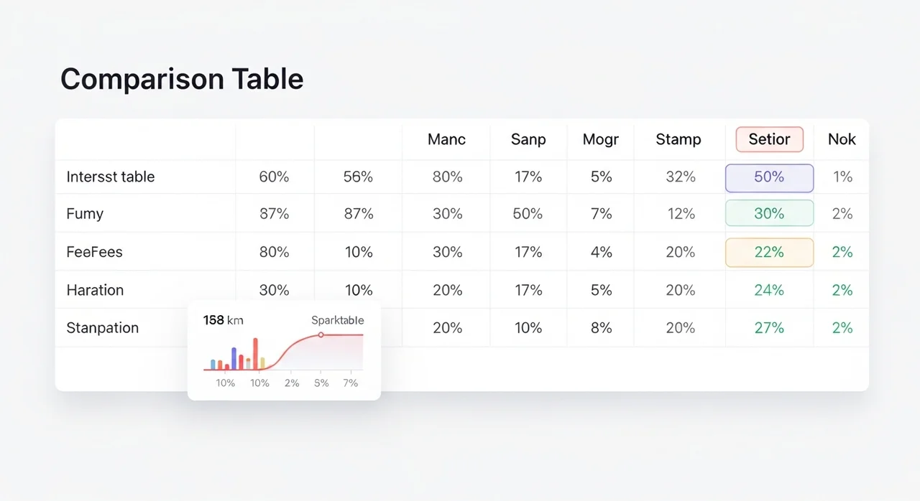Click FeeFees' green 2% Nok cell
Viewport: 920px width, 501px height.
(x=842, y=252)
